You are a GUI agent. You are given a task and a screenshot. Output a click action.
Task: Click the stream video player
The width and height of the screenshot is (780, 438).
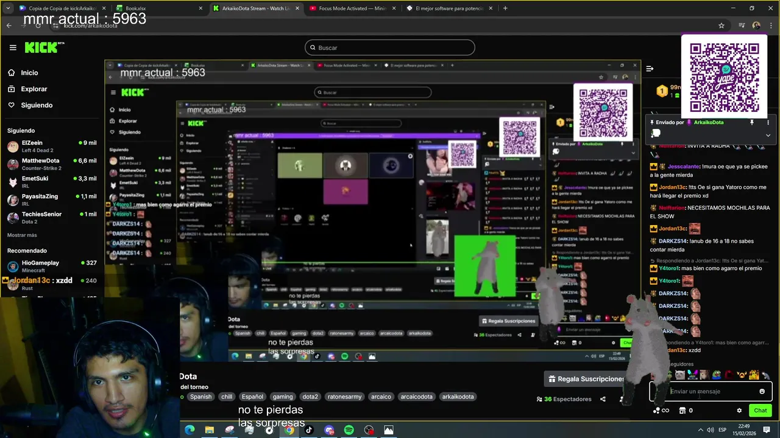coord(372,210)
